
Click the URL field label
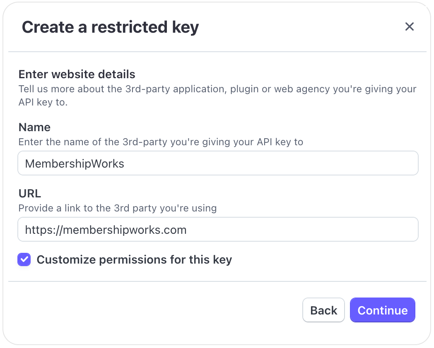click(30, 193)
